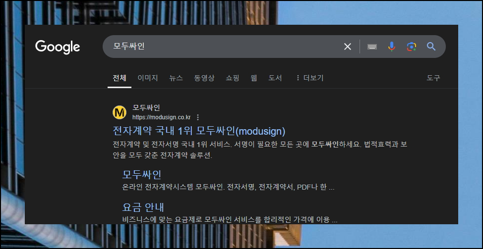Switch to the 뉴스 tab
Screen dimensions: 483x249
click(176, 78)
